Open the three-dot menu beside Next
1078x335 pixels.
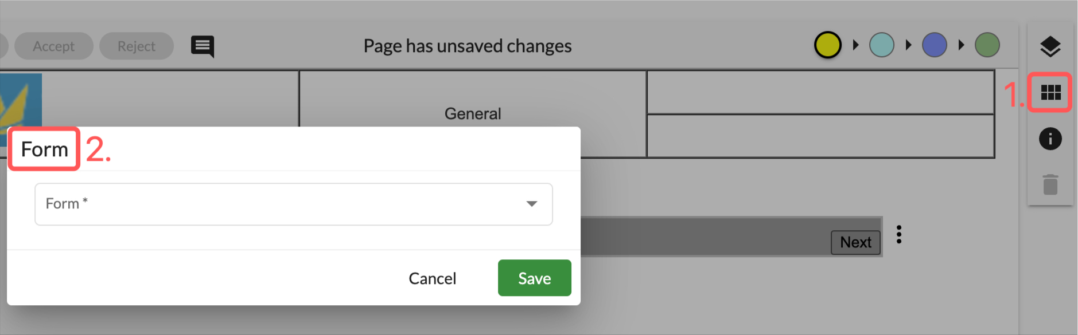(x=898, y=235)
